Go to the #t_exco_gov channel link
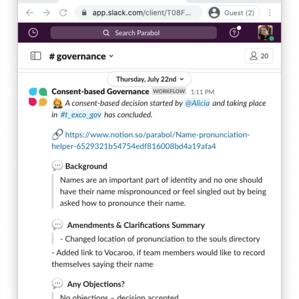 click(x=81, y=115)
